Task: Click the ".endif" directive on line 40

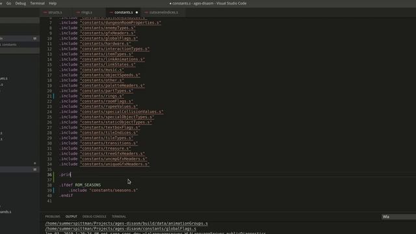Action: [x=66, y=196]
